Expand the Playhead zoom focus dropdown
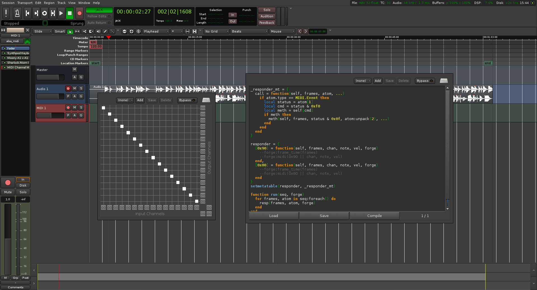The width and height of the screenshot is (537, 290). (156, 31)
